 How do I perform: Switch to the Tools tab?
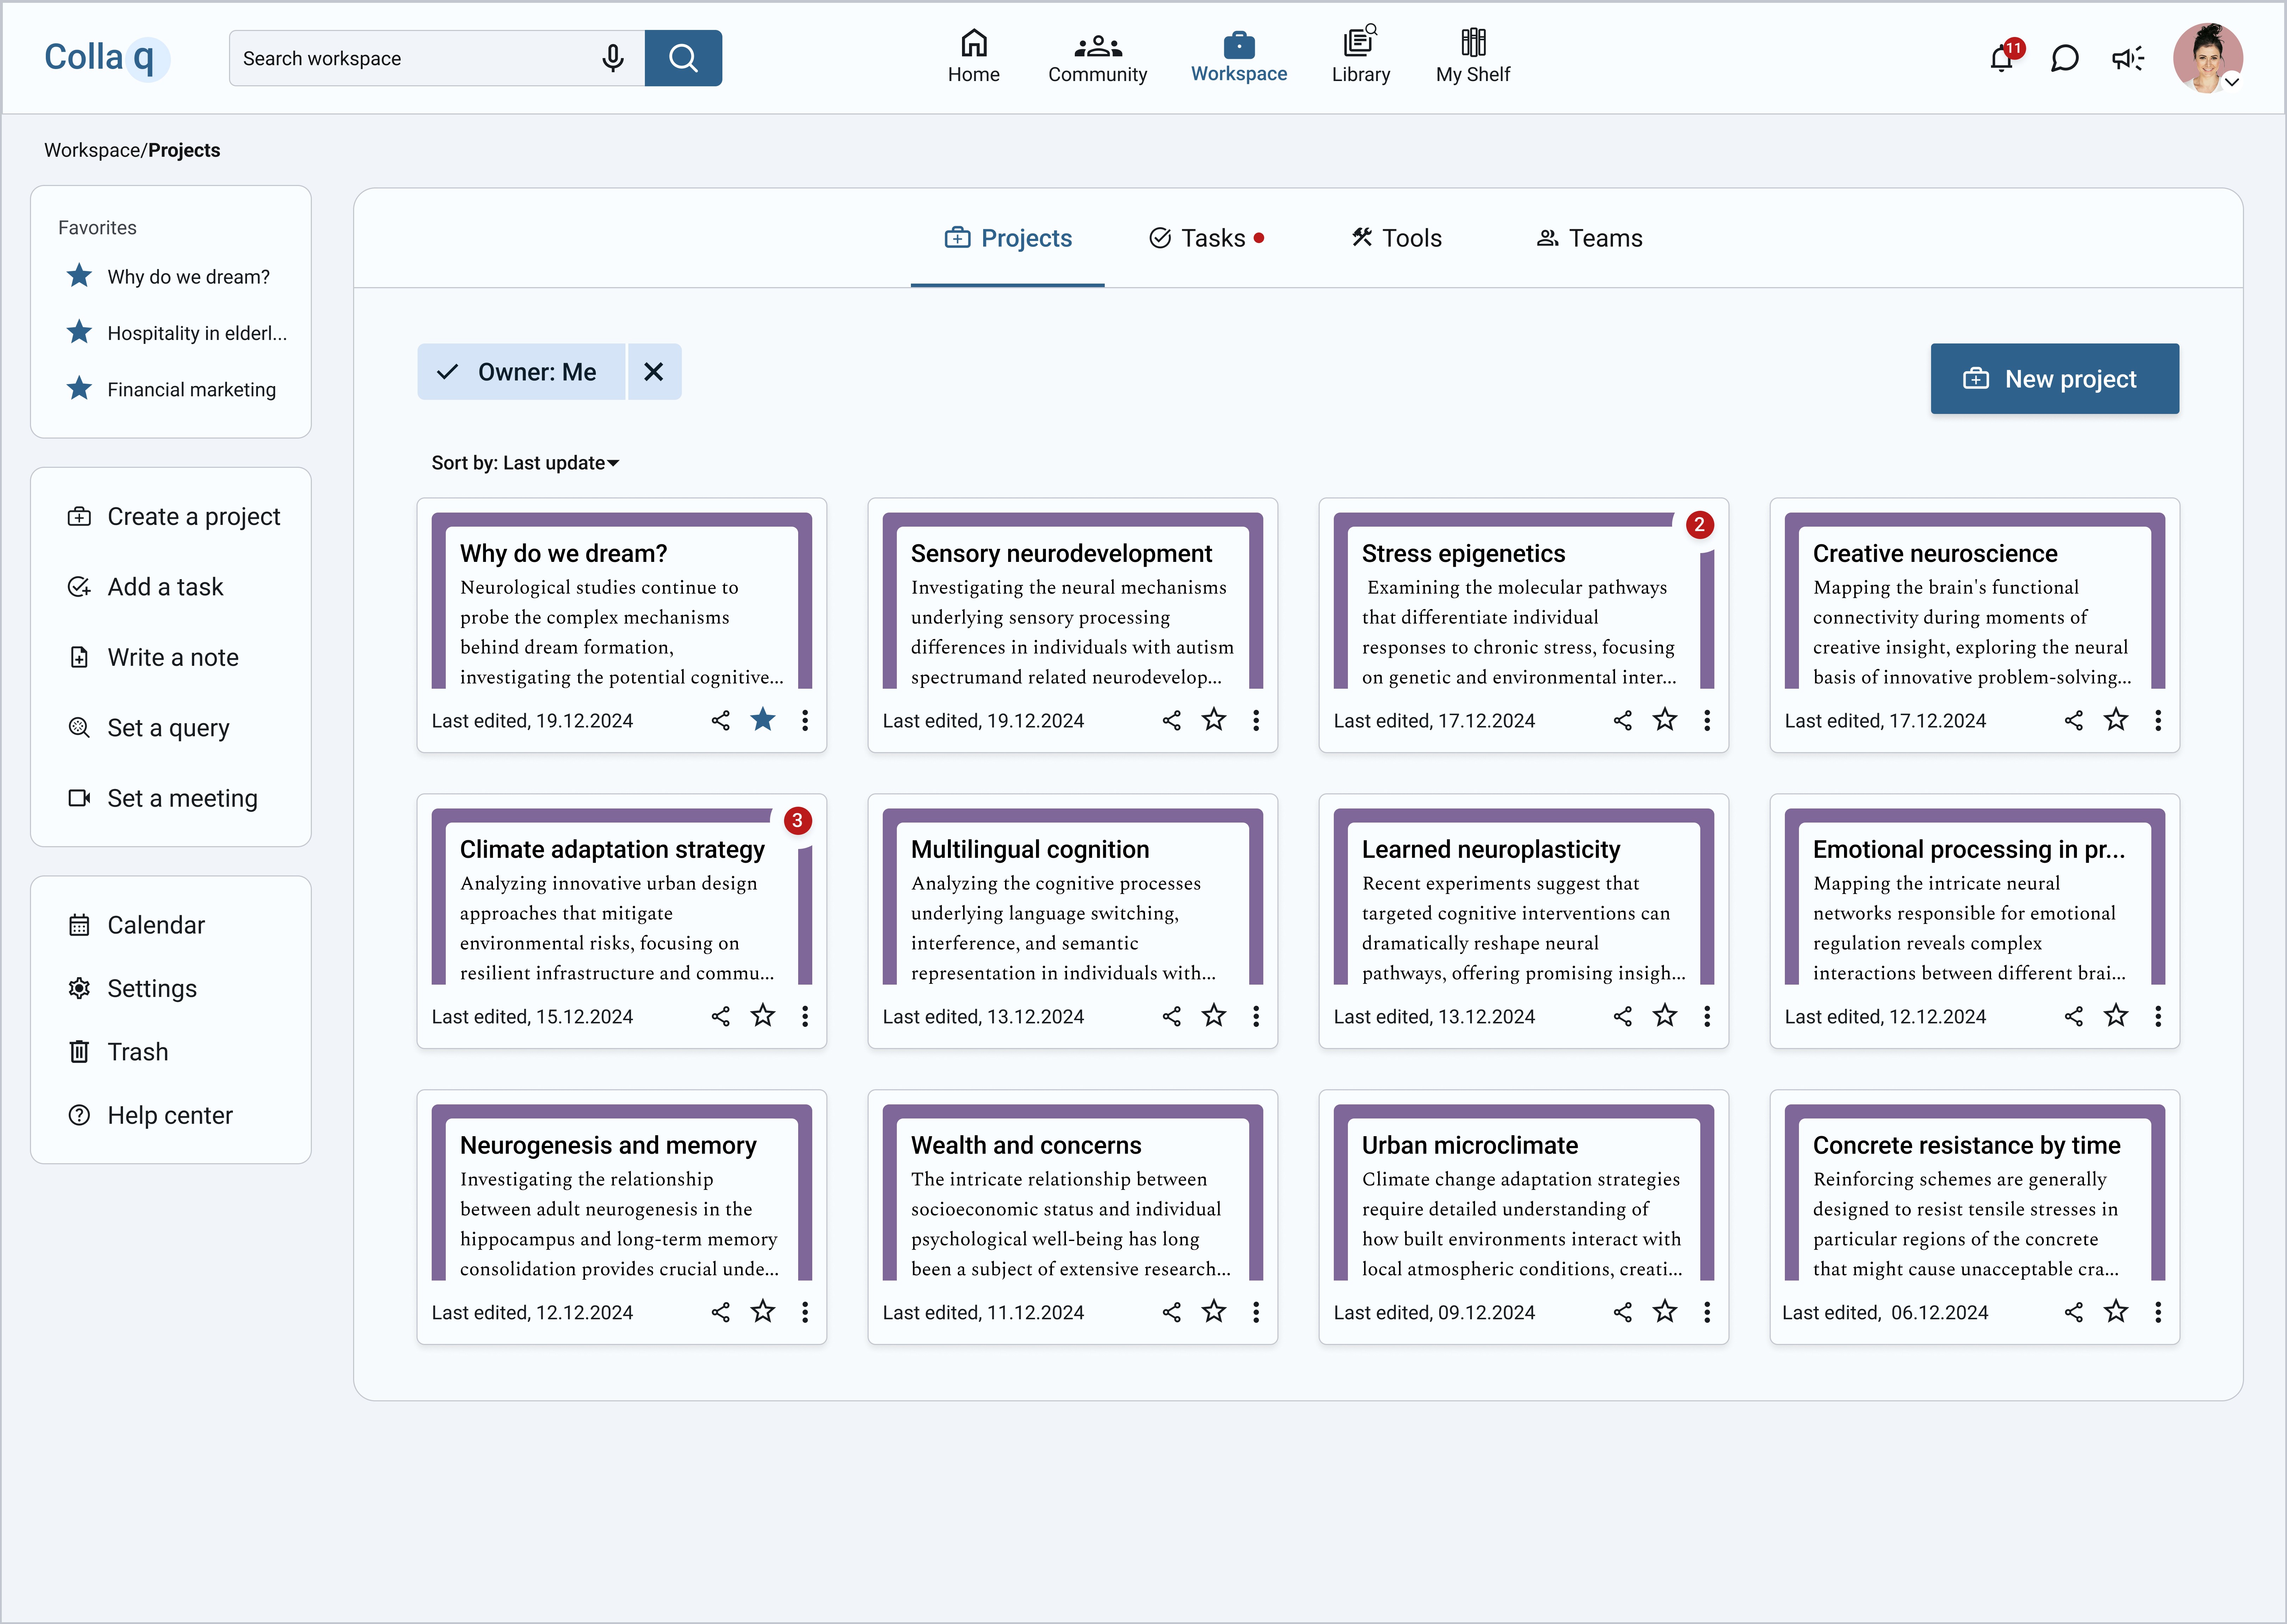pos(1397,238)
